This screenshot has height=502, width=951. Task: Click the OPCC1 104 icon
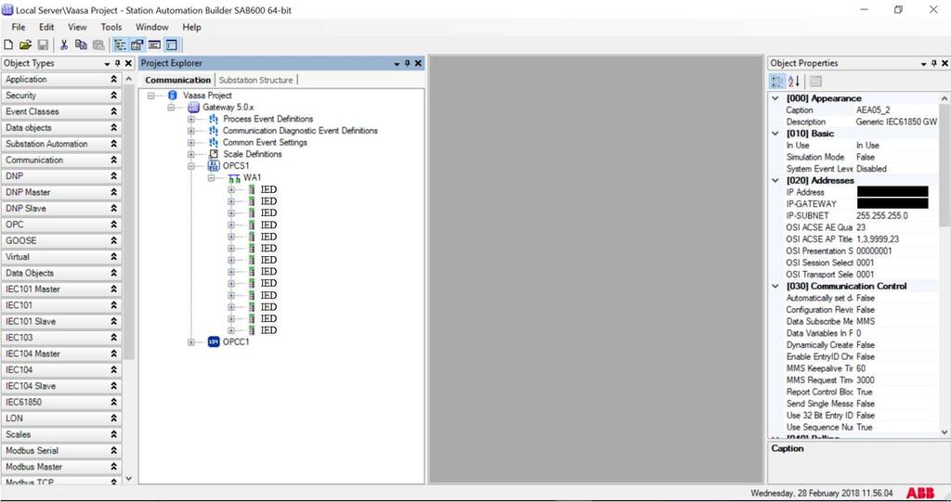pos(214,342)
